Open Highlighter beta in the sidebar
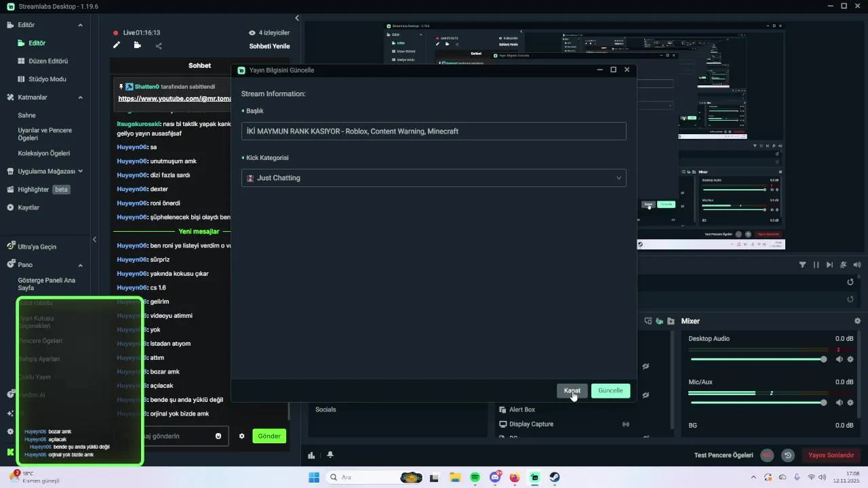 [39, 190]
